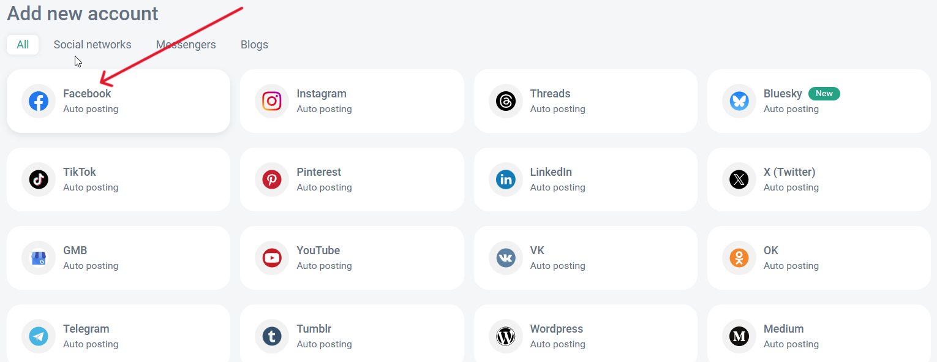Select the Threads logo icon
The width and height of the screenshot is (937, 362).
click(x=506, y=101)
